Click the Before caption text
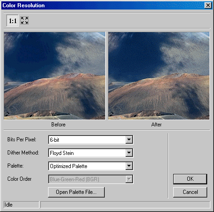This screenshot has width=214, height=212. [x=58, y=125]
